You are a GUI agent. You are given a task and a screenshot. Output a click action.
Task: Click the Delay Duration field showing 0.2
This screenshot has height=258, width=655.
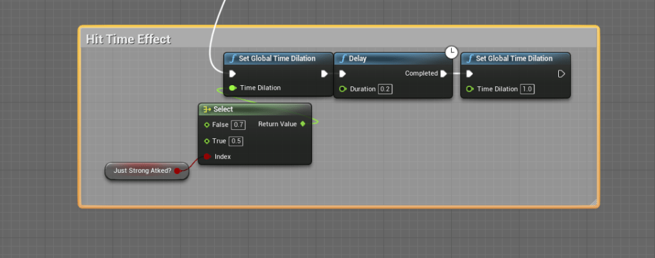point(385,89)
